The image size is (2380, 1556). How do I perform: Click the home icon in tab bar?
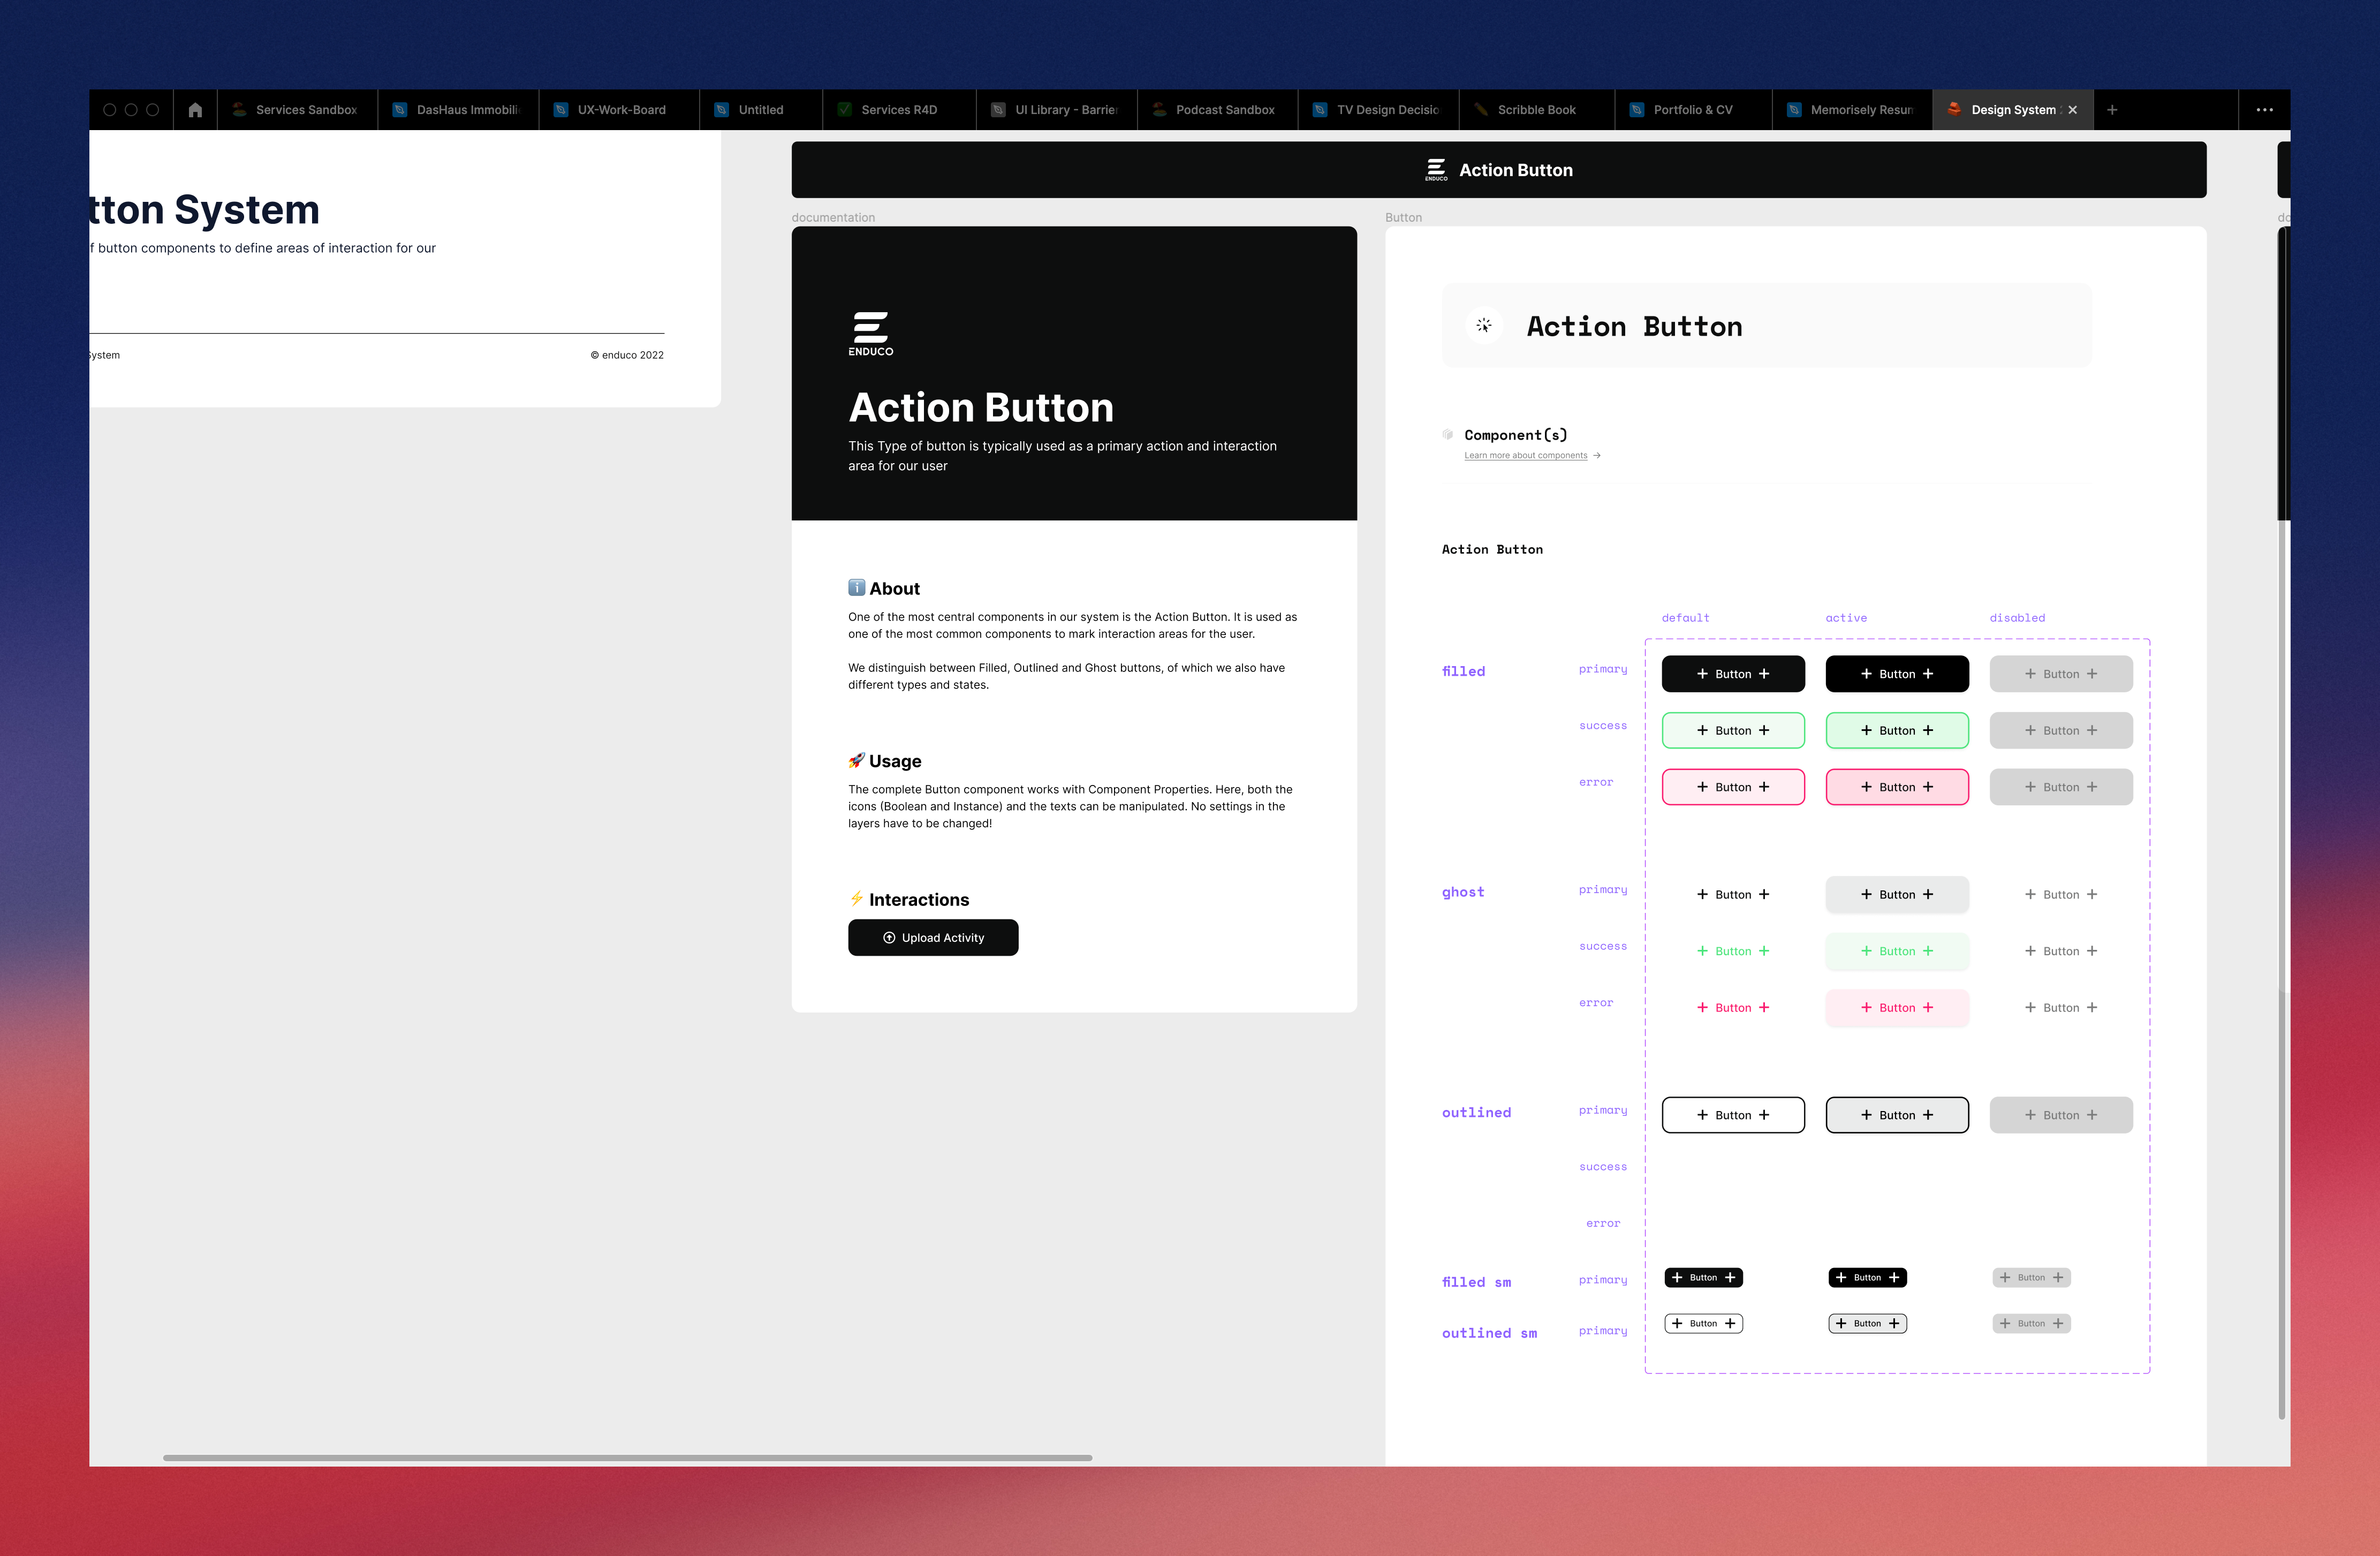click(195, 110)
